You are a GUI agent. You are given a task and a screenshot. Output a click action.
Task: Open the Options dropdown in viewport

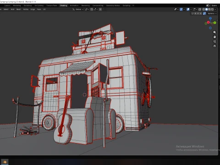(x=212, y=13)
